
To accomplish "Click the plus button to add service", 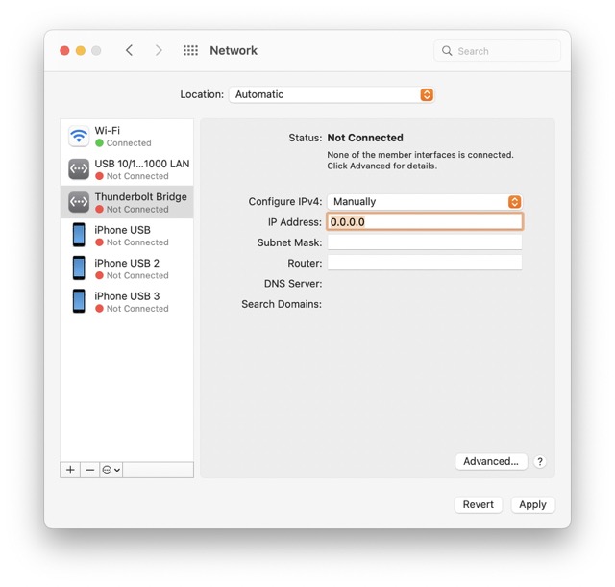I will point(70,470).
